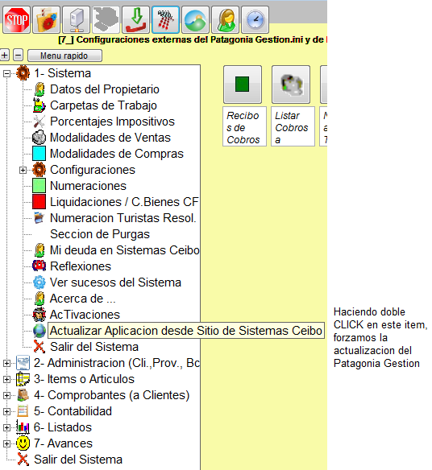Viewport: 432px width, 470px height.
Task: Open the Menu rapido button
Action: 64,56
